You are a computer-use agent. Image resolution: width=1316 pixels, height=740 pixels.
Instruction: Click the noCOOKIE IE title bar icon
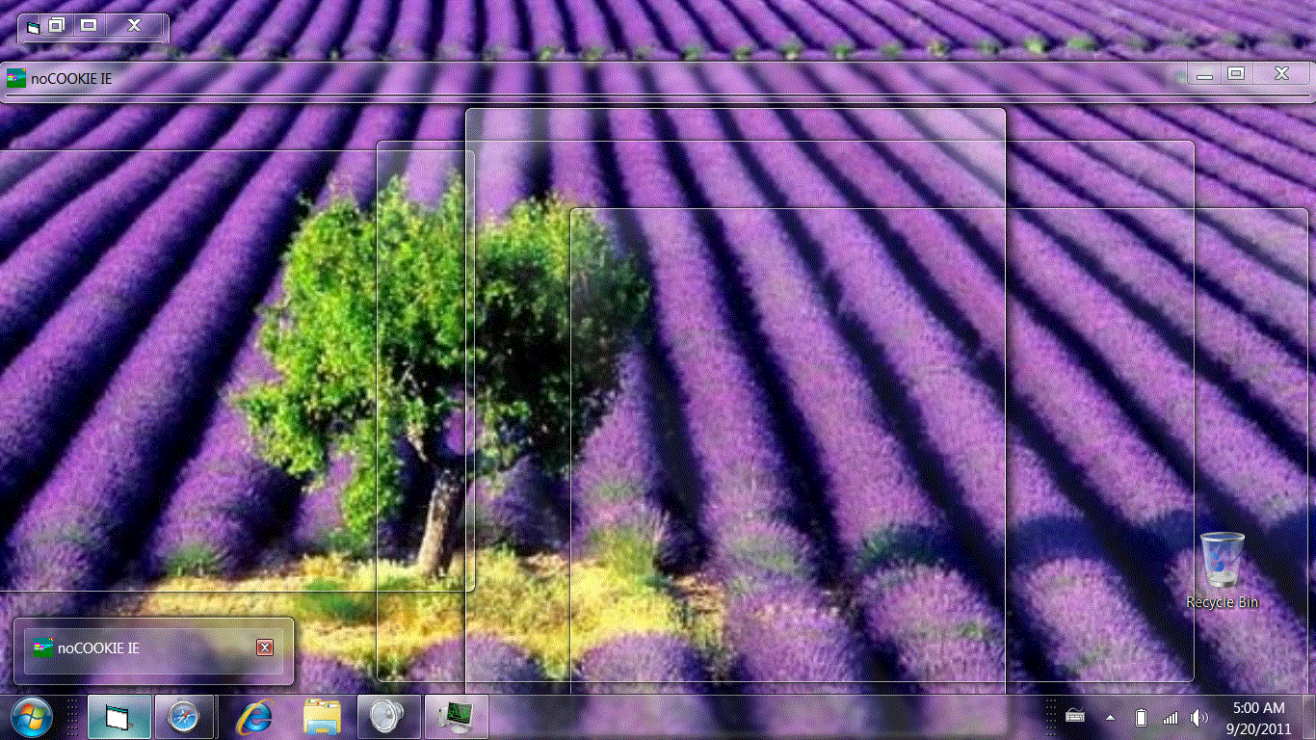[x=16, y=78]
